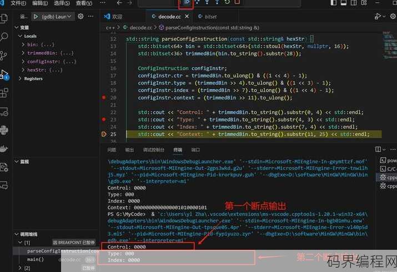This screenshot has height=272, width=397.
Task: Open the 选择(S) menu
Action: click(62, 3)
